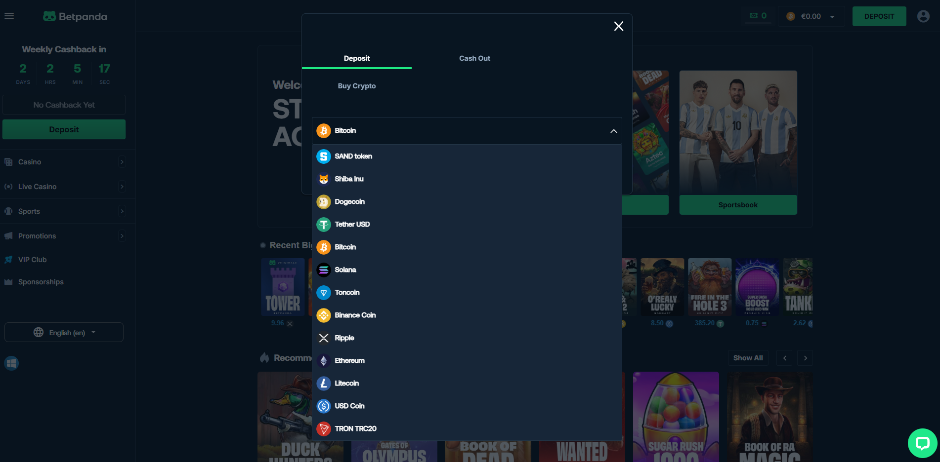Open the user profile account icon
Viewport: 940px width, 462px height.
(x=923, y=16)
